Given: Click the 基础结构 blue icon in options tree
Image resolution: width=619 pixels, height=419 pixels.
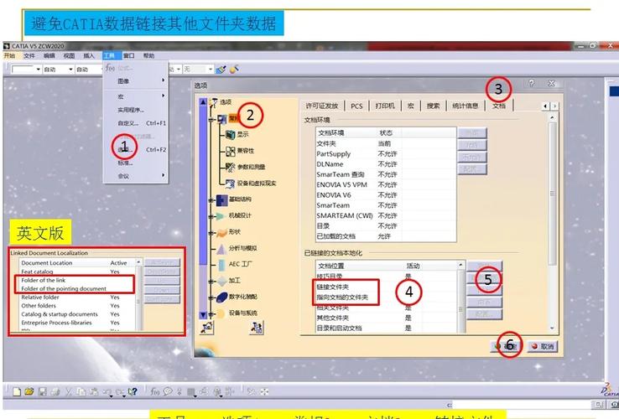Looking at the screenshot, I should tap(222, 199).
